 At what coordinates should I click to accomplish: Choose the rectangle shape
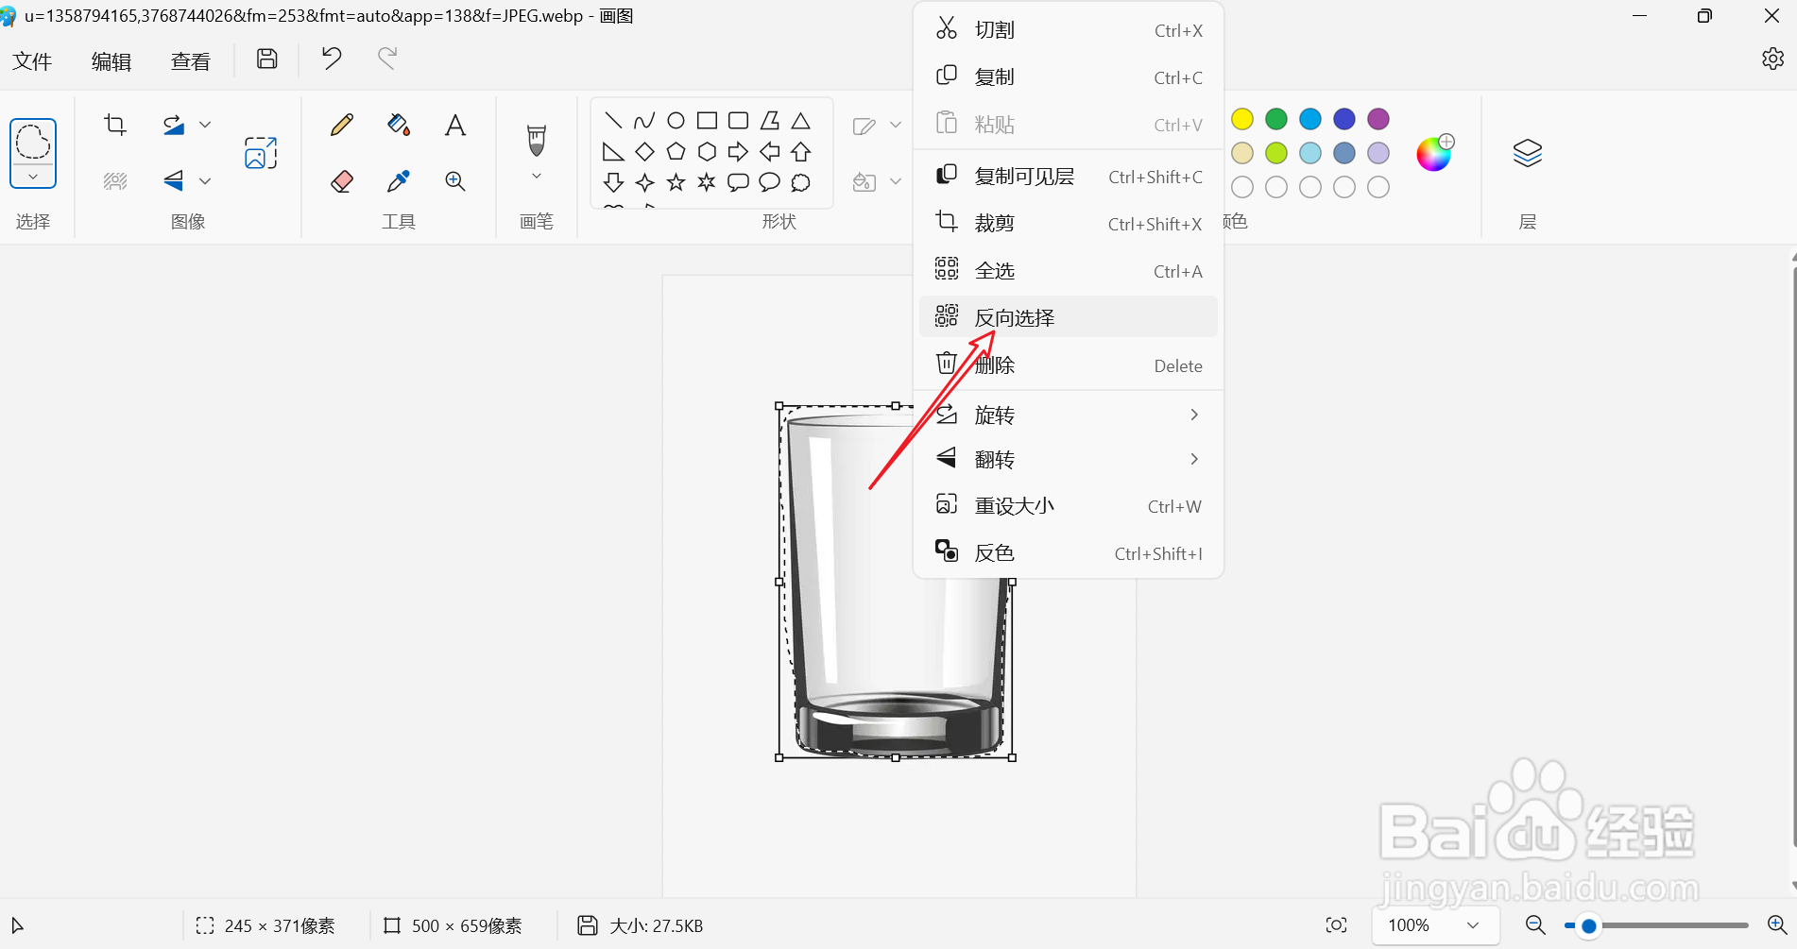[707, 120]
